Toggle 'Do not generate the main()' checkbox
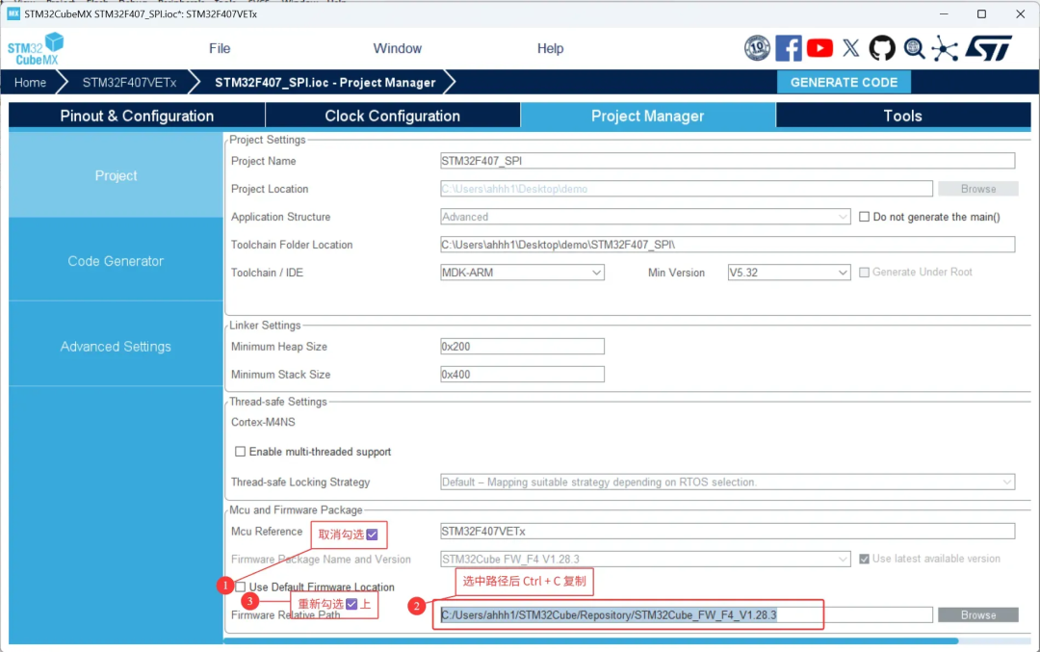Image resolution: width=1040 pixels, height=652 pixels. [x=864, y=217]
